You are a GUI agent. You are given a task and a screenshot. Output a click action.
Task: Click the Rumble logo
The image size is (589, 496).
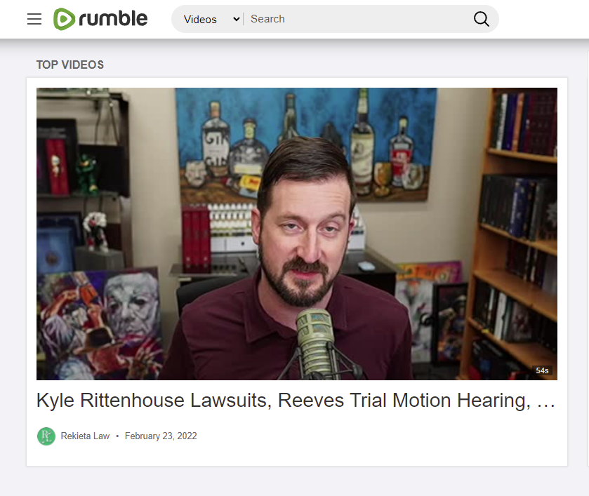point(100,19)
